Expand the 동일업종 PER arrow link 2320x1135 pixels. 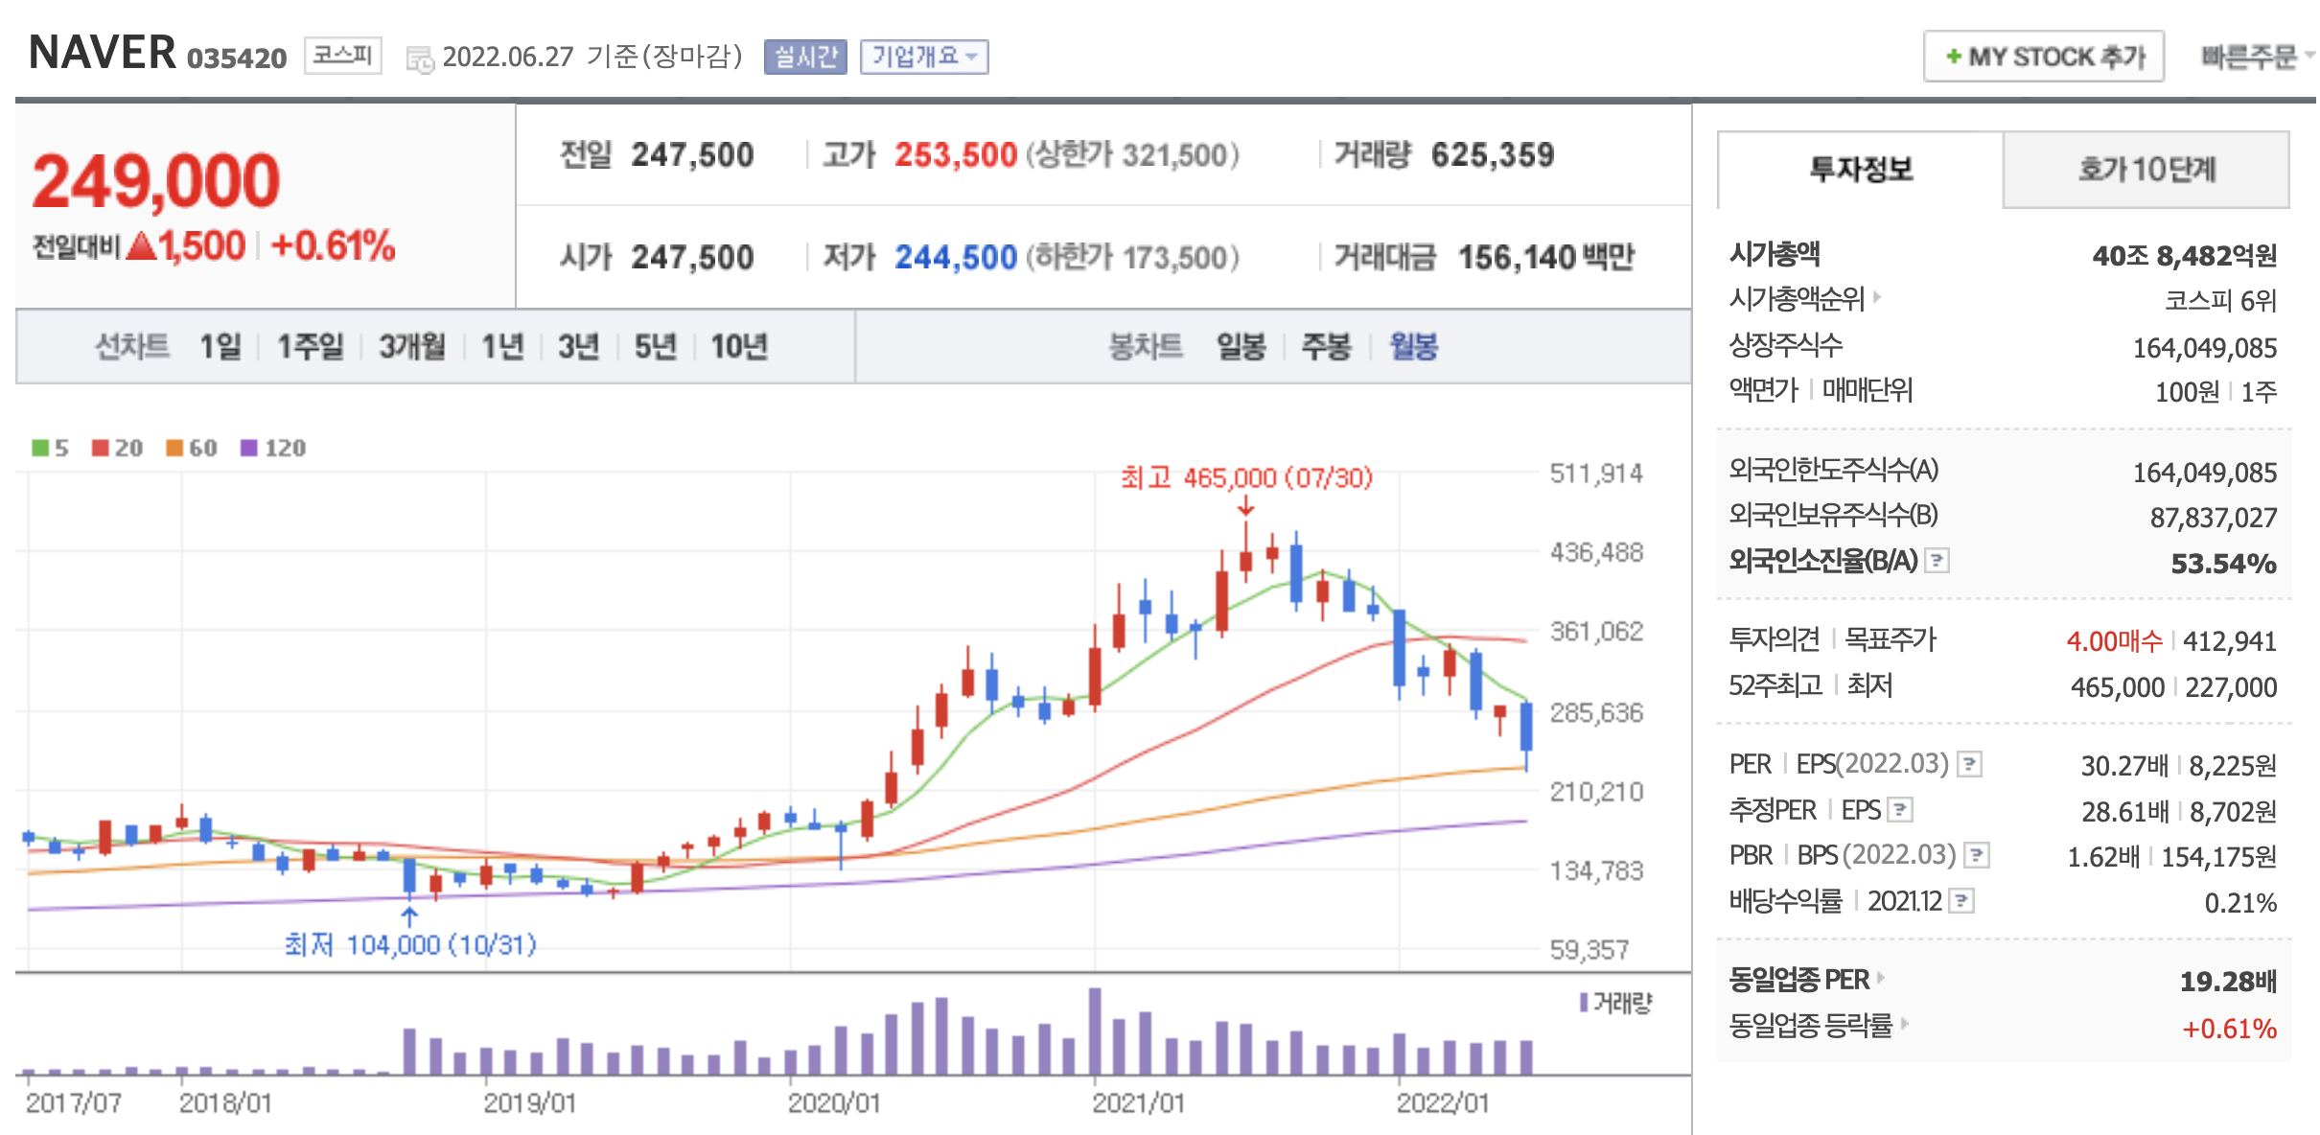coord(1881,977)
